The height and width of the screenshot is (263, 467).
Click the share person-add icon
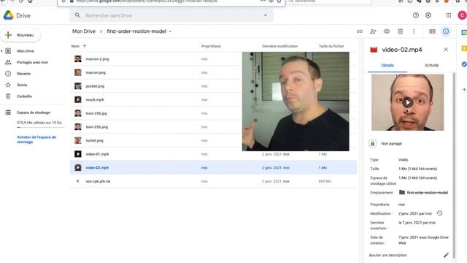(373, 31)
